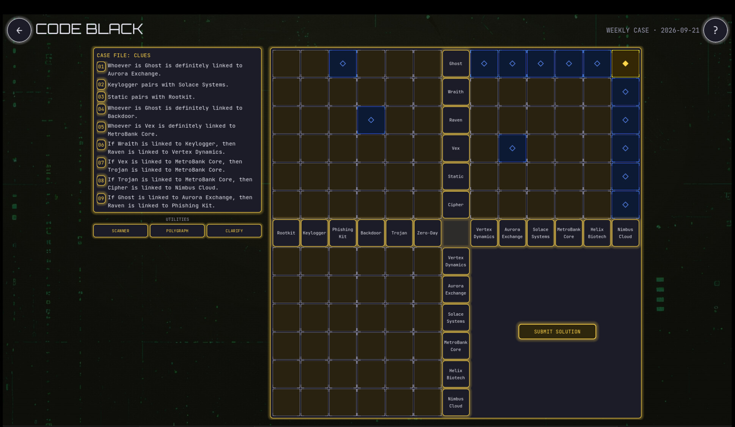Click the CLARIFY utility button
The width and height of the screenshot is (735, 427).
coord(234,231)
